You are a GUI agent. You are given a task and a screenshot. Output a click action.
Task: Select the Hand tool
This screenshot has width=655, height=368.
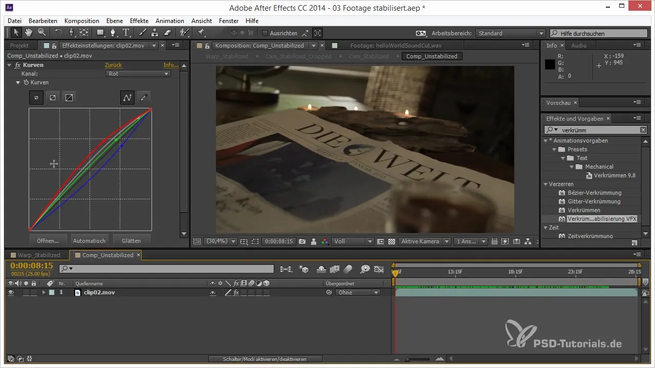(29, 33)
